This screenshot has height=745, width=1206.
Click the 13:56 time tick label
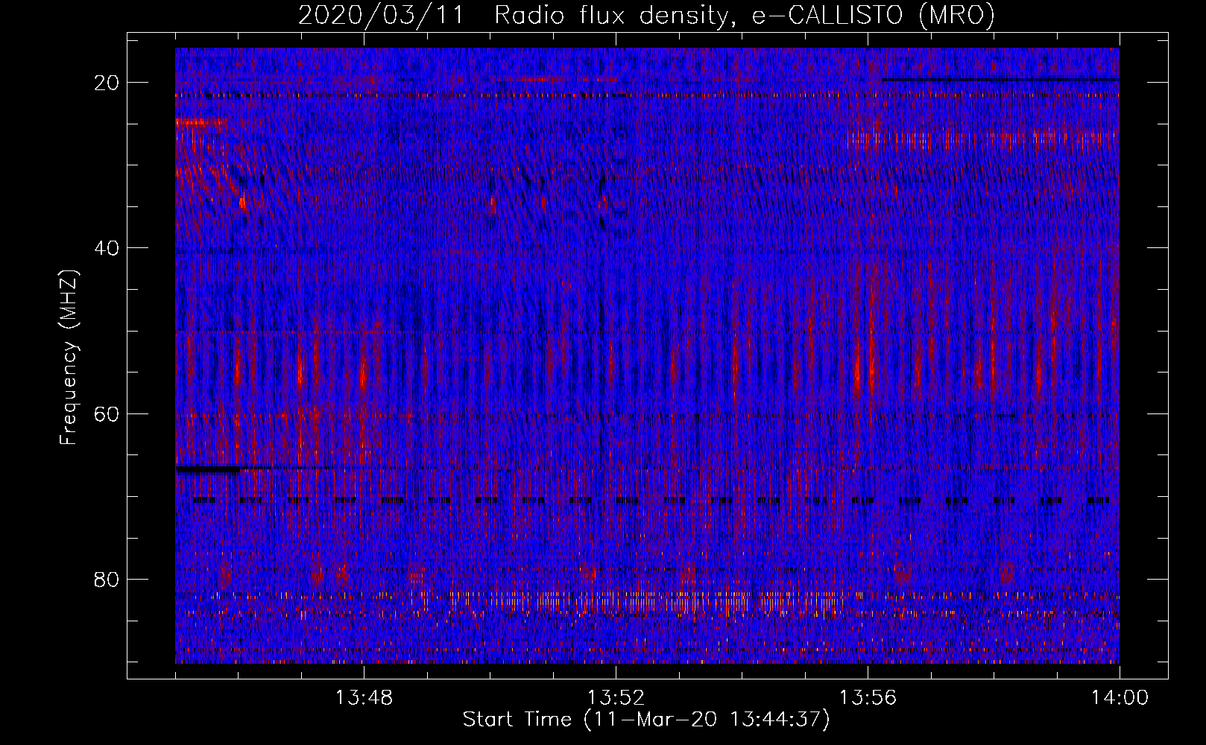tap(868, 698)
